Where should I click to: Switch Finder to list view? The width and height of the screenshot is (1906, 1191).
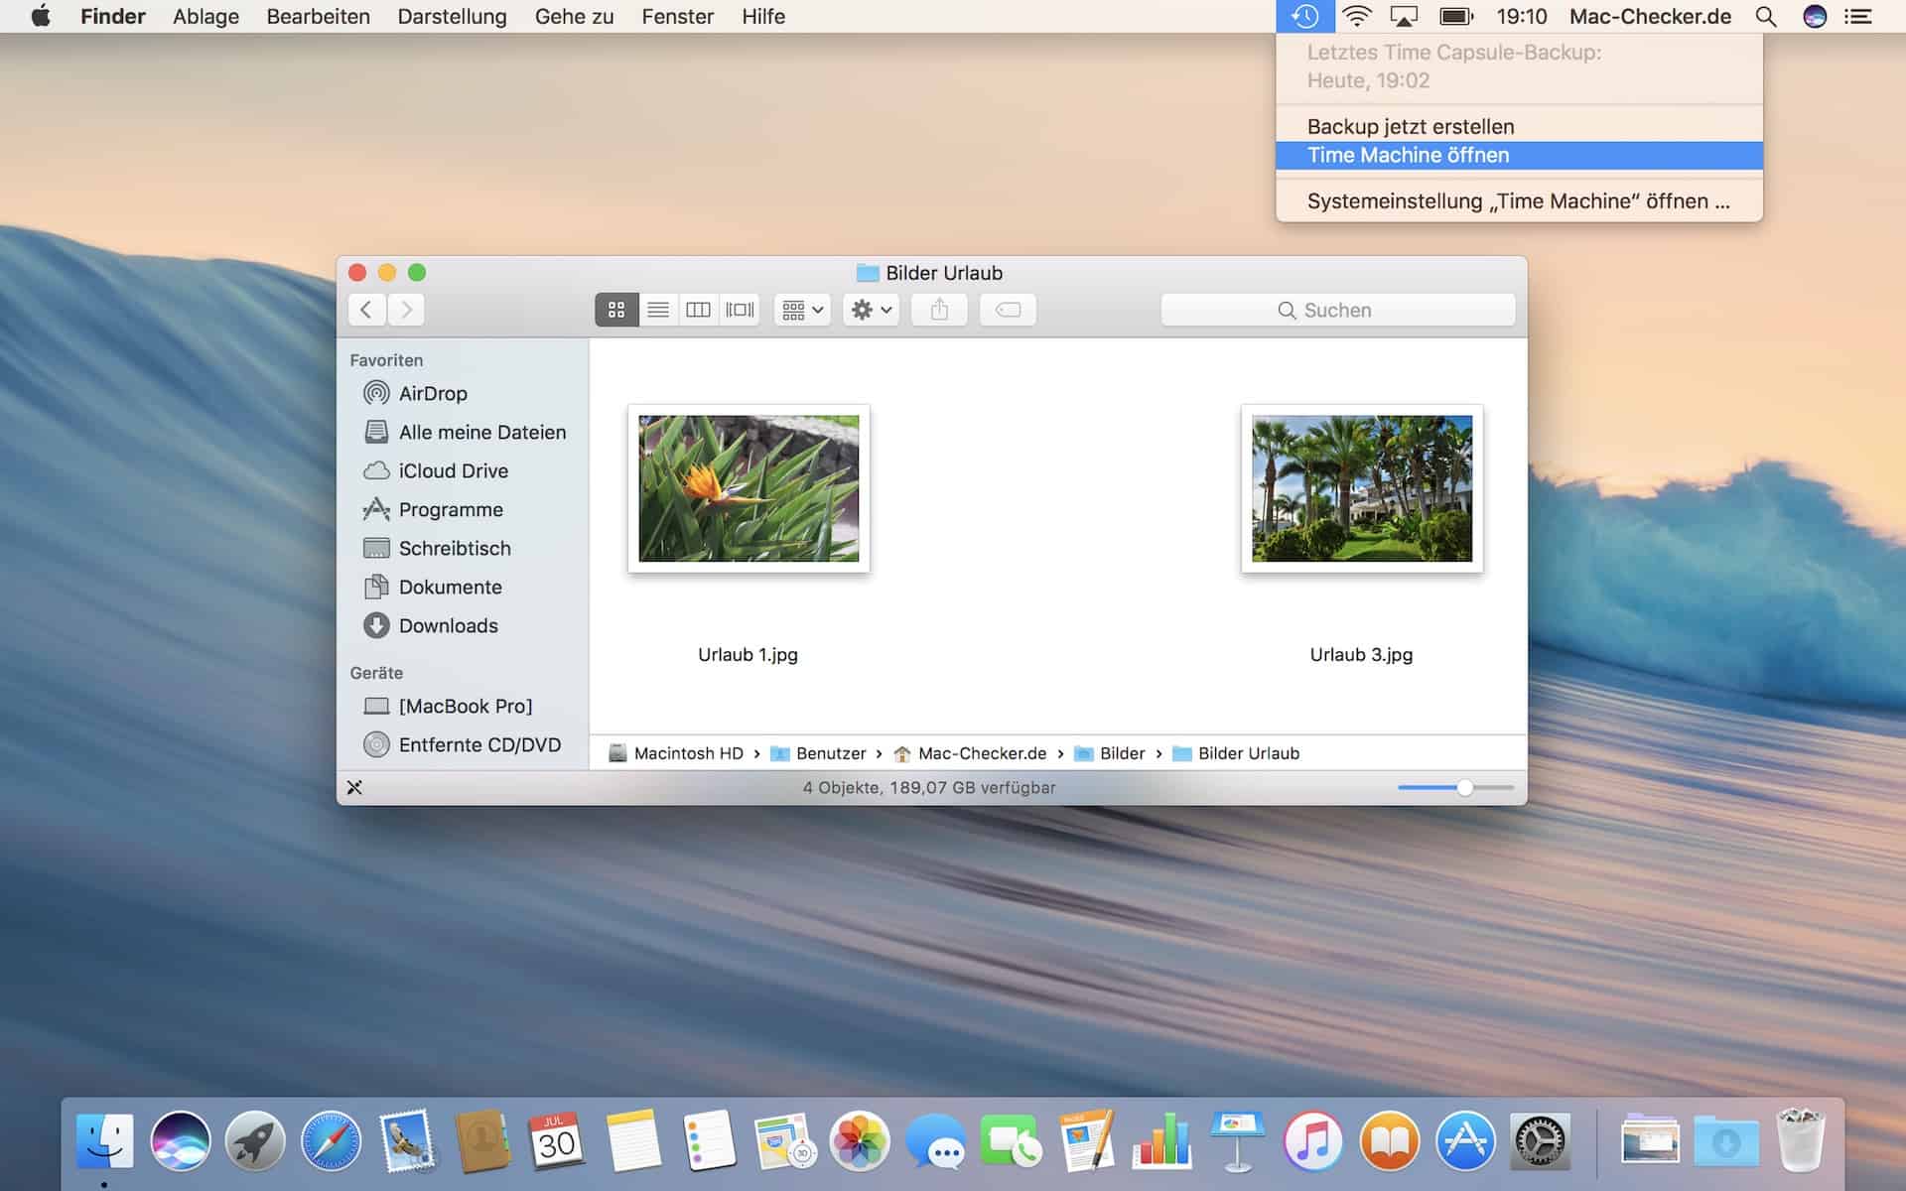click(x=658, y=310)
